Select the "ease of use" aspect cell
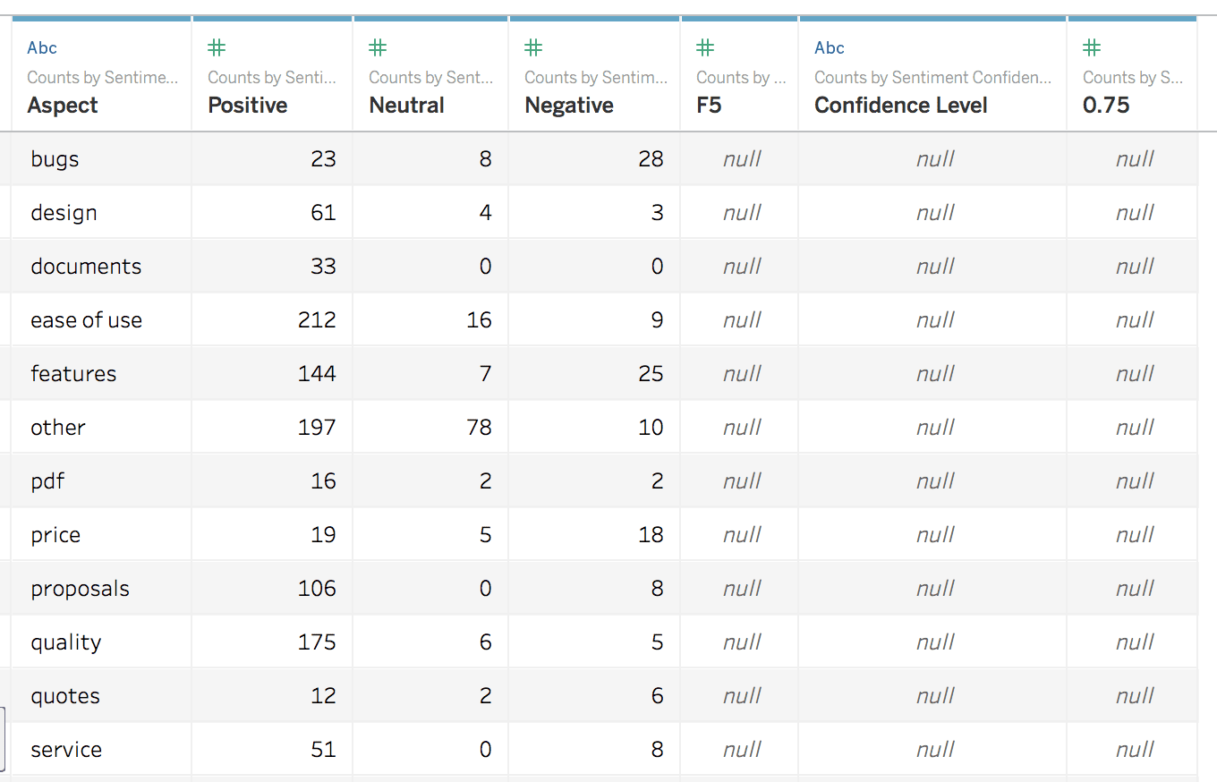Image resolution: width=1217 pixels, height=782 pixels. (x=102, y=320)
